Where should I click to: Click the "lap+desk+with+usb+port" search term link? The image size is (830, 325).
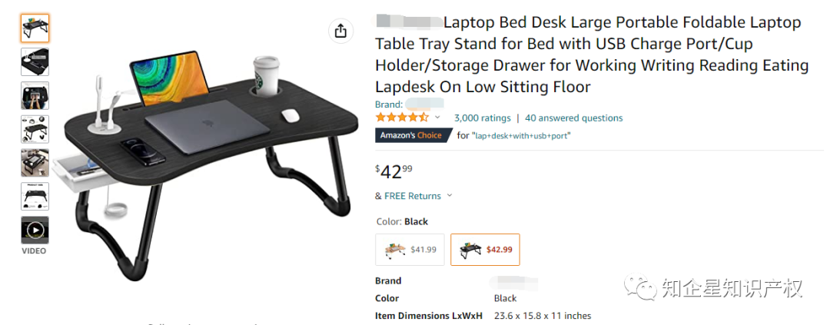click(521, 136)
